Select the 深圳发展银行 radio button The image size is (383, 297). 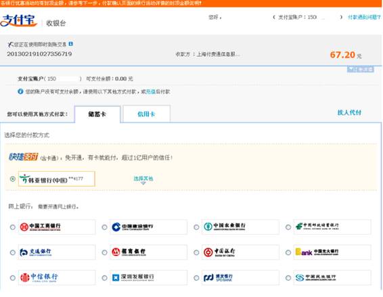(104, 278)
